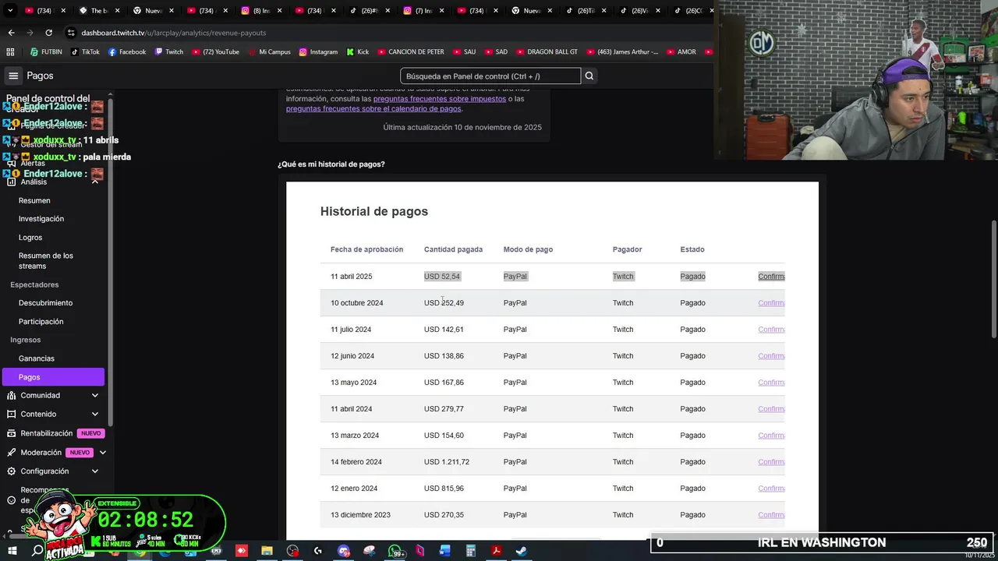Screen dimensions: 998x561
Task: Open Participación under Espectadores
Action: coord(41,322)
